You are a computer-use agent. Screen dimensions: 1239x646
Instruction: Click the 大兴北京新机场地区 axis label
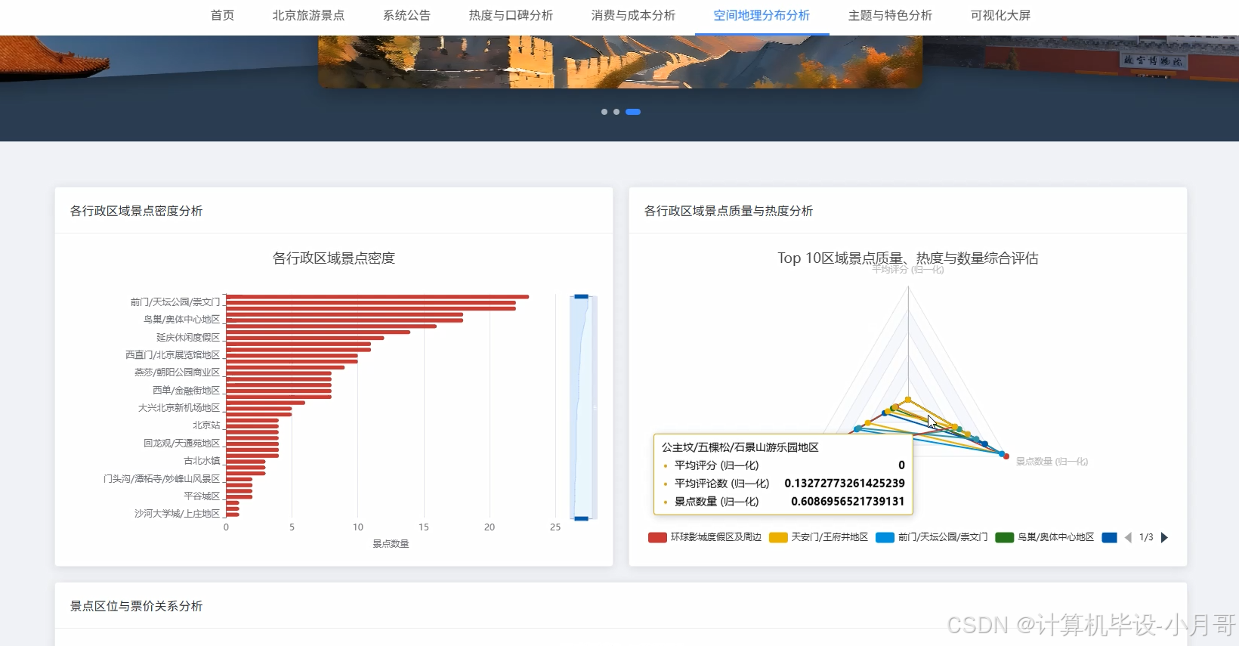179,407
